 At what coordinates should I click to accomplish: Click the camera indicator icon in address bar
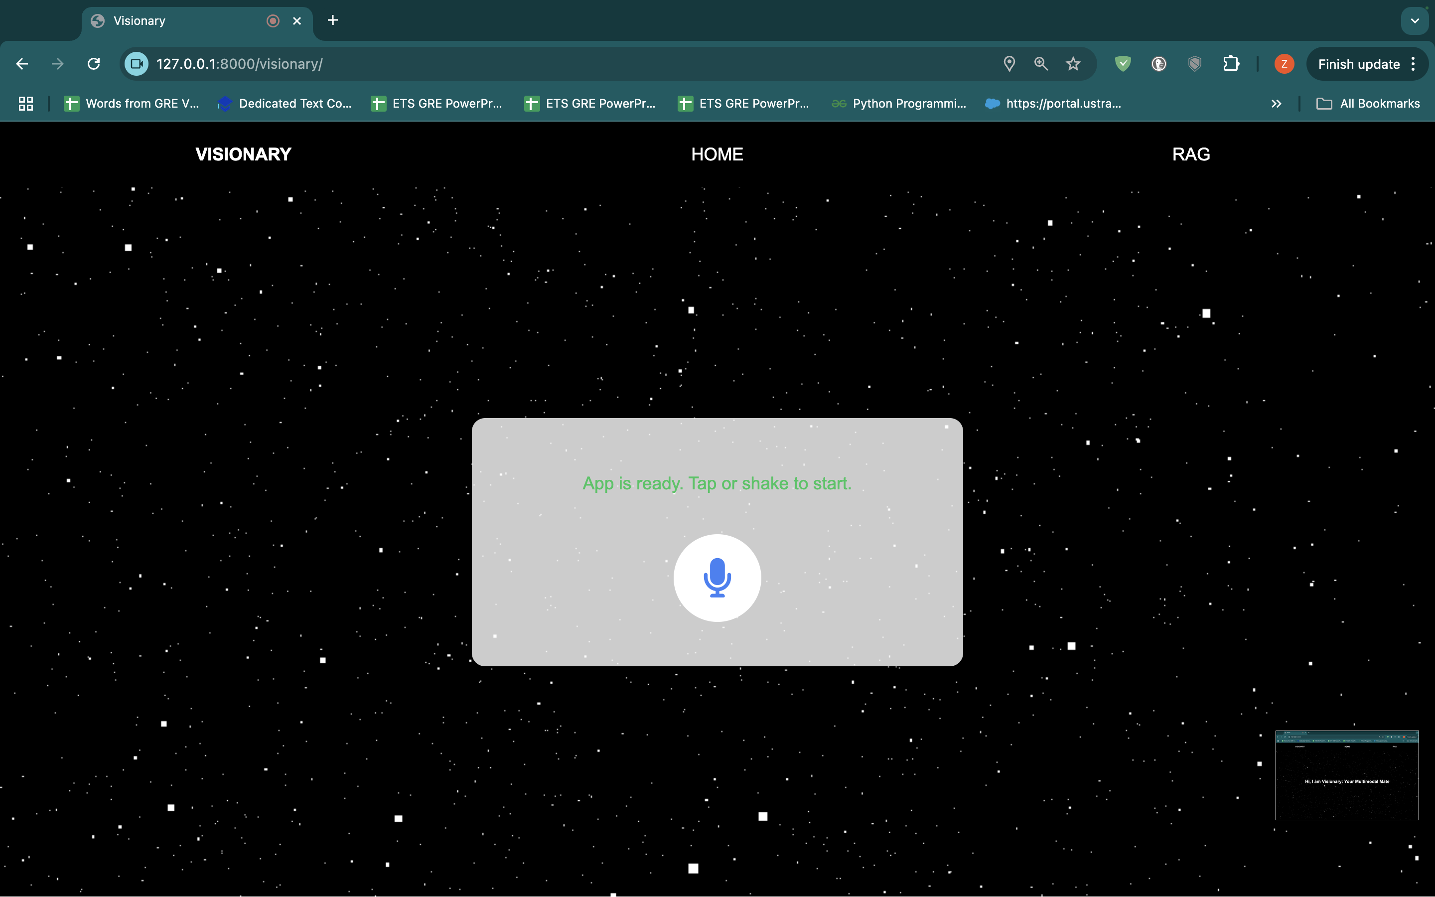pyautogui.click(x=137, y=64)
